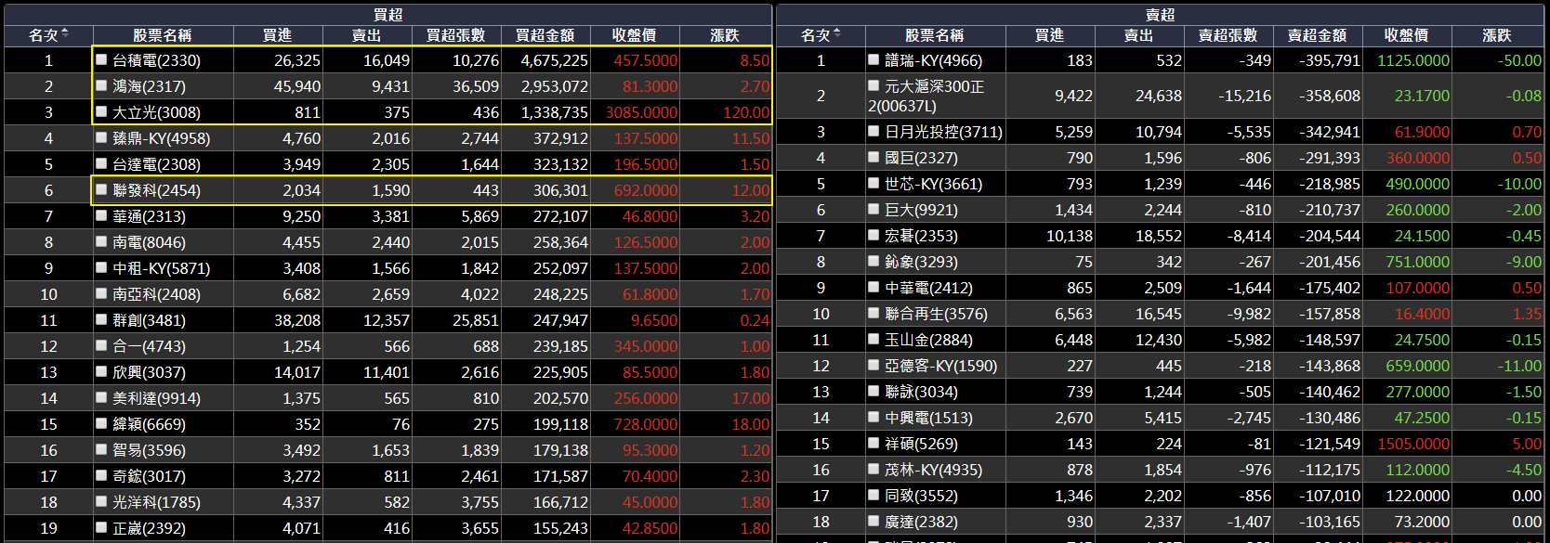This screenshot has height=543, width=1550.
Task: Tick the checkbox next to 大立光(3008)
Action: [102, 111]
